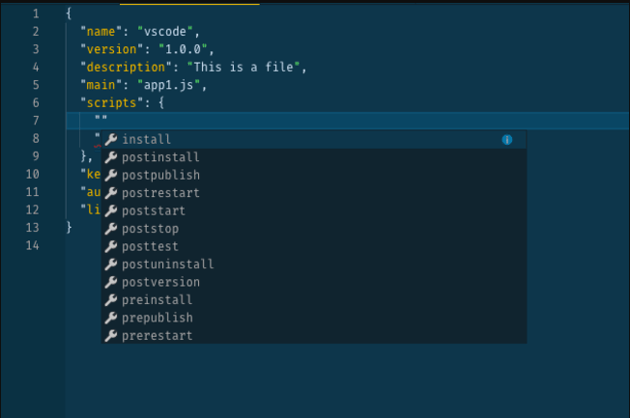Image resolution: width=630 pixels, height=418 pixels.
Task: Click the wrench icon next to preinstall
Action: pyautogui.click(x=111, y=300)
